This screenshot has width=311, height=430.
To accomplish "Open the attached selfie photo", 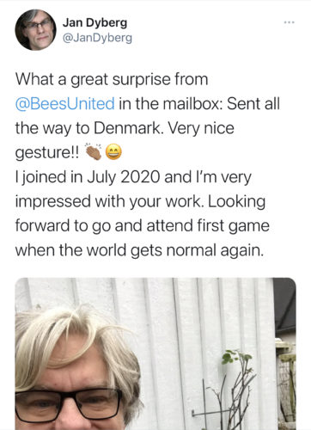I will (155, 353).
